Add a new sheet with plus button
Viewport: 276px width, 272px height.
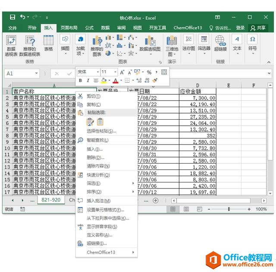pyautogui.click(x=155, y=201)
